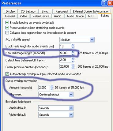Enable Collapse loop region when no time selection
This screenshot has width=113, height=131.
pyautogui.click(x=7, y=33)
